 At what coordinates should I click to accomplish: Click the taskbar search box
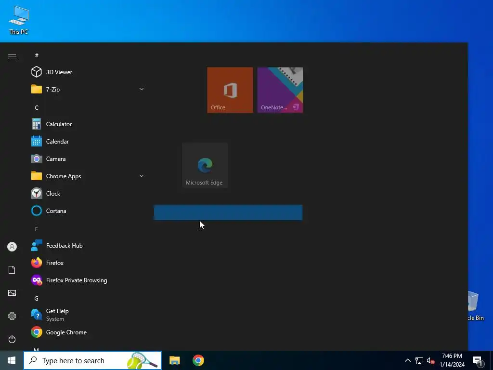(x=92, y=360)
